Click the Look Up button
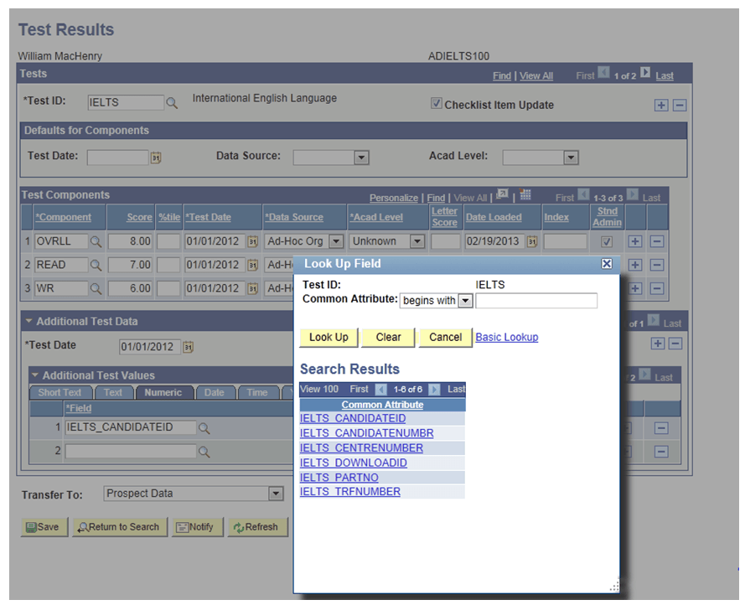This screenshot has height=605, width=745. pyautogui.click(x=328, y=337)
